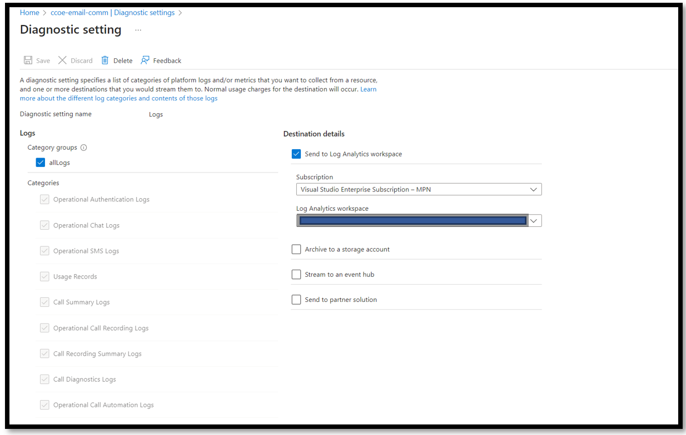The width and height of the screenshot is (686, 435).
Task: Disable Send to Log Analytics workspace
Action: coord(296,154)
